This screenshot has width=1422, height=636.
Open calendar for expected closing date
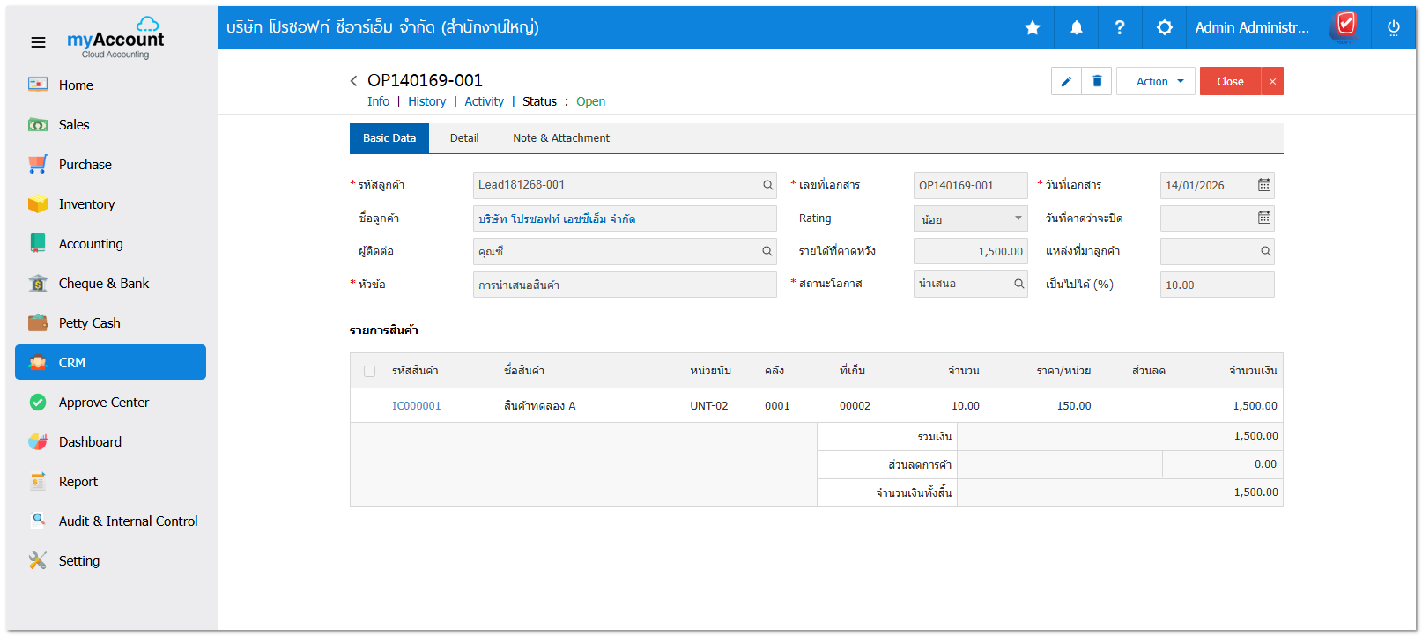[x=1263, y=218]
